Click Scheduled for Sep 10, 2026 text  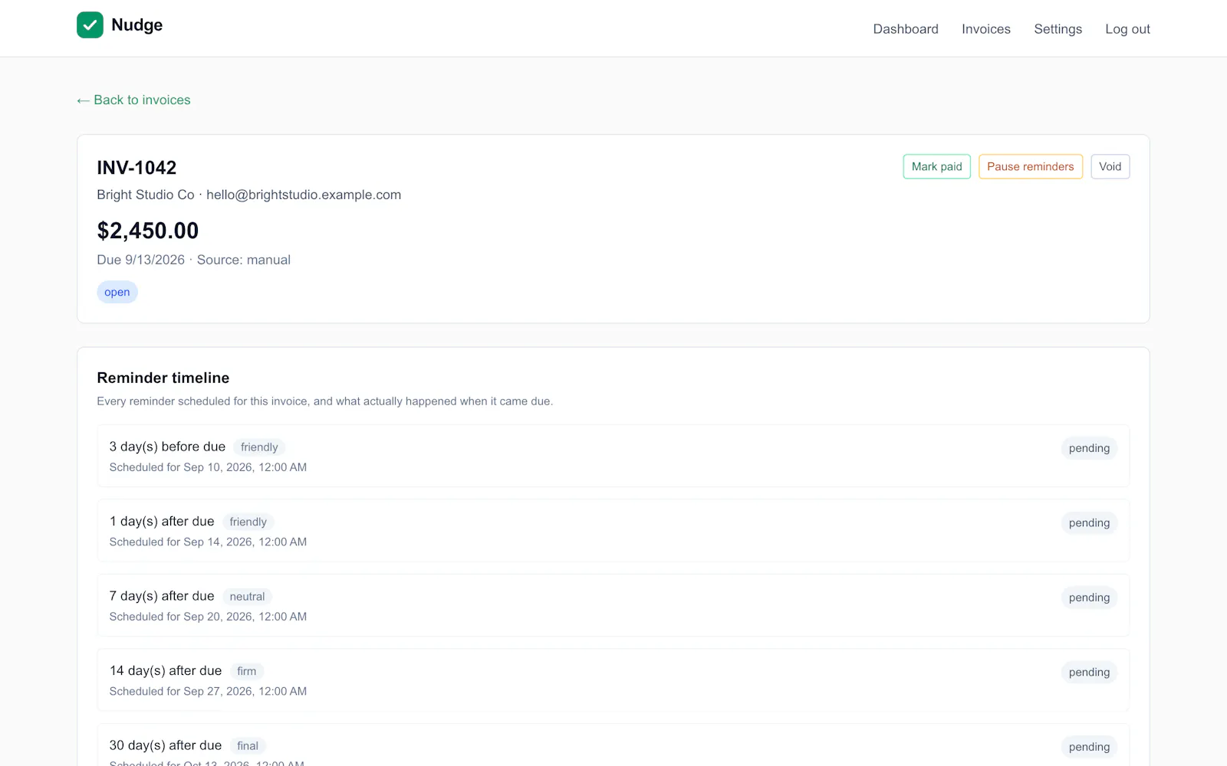pyautogui.click(x=208, y=467)
